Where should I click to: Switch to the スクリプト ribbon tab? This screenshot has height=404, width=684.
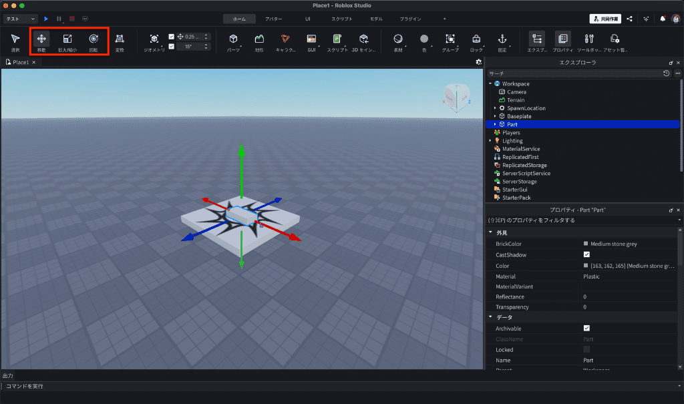pyautogui.click(x=342, y=19)
